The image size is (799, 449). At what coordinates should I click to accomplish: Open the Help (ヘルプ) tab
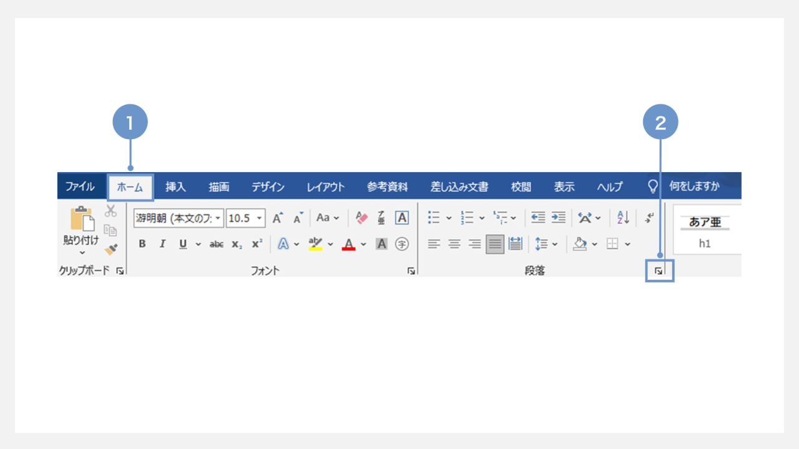[x=610, y=186]
